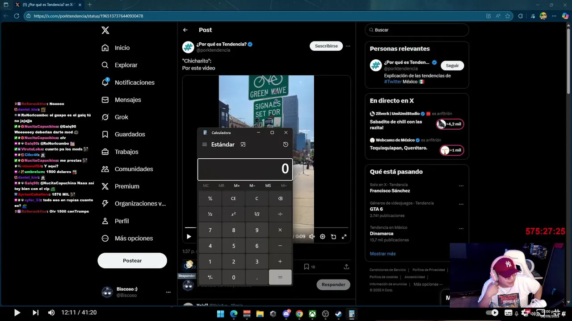Open tweet video settings gear

[x=323, y=237]
